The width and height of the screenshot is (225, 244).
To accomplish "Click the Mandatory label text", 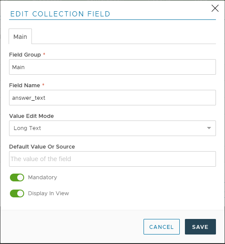I will pos(43,177).
